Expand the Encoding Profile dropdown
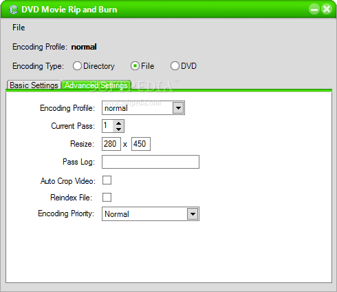The height and width of the screenshot is (292, 337). 178,107
